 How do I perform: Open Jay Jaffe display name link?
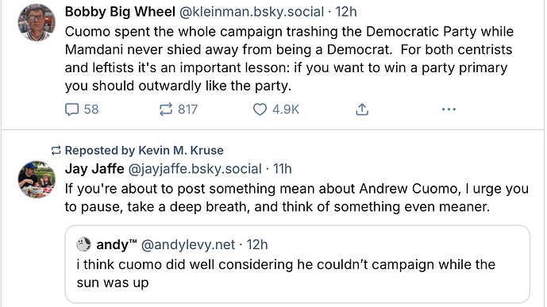[x=94, y=169]
